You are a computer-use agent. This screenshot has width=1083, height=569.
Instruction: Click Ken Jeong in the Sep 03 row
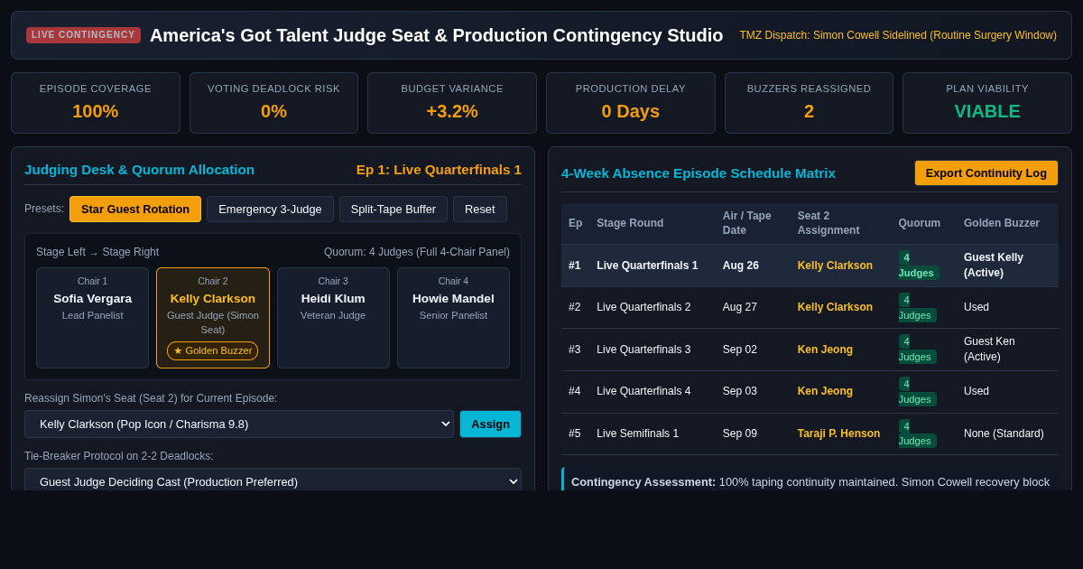tap(825, 391)
